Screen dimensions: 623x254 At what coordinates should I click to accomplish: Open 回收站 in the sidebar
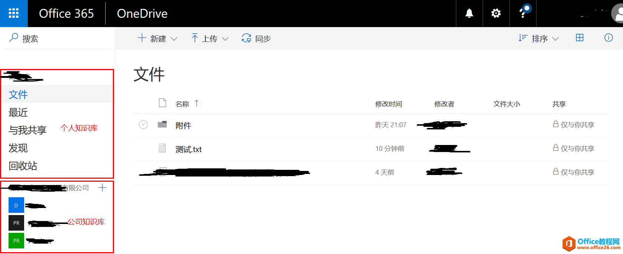point(23,166)
